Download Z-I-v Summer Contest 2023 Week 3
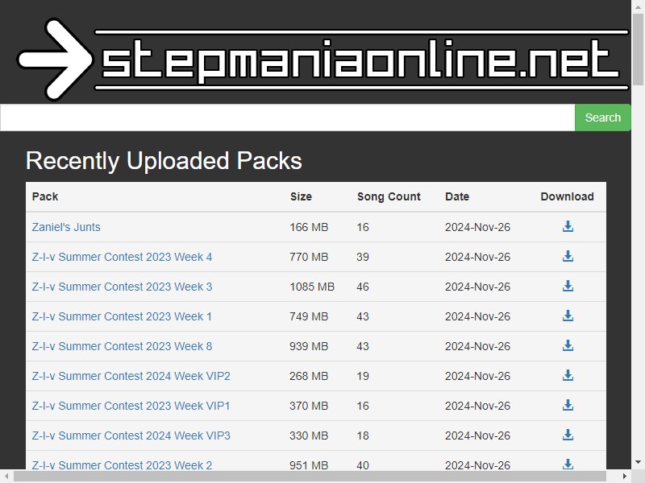The image size is (645, 483). [568, 286]
